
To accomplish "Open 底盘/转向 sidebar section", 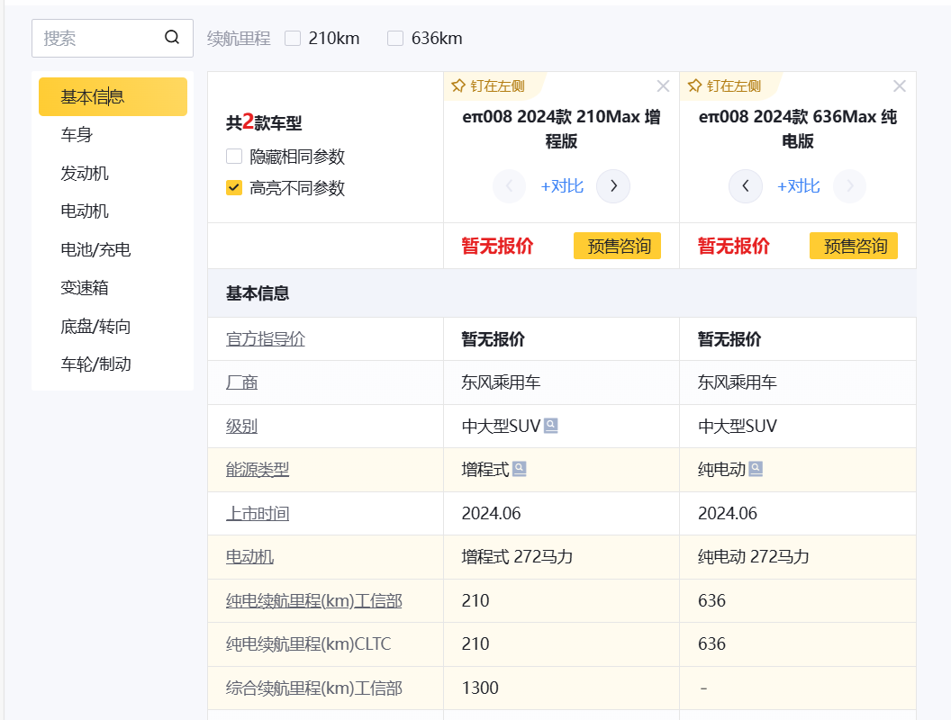I will coord(95,326).
